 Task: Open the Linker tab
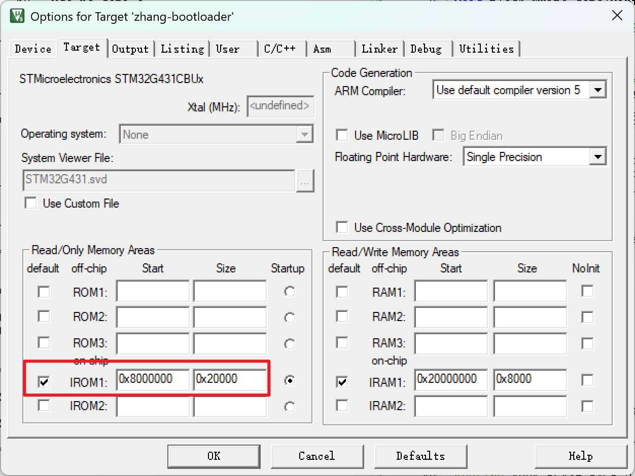[x=379, y=49]
